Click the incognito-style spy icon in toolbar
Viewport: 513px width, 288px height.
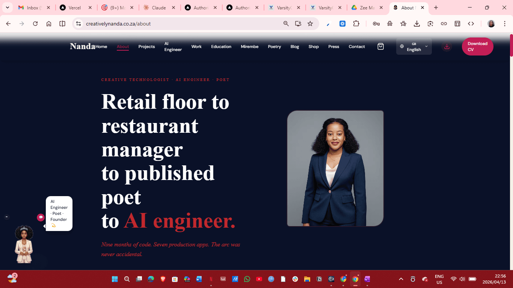point(390,24)
